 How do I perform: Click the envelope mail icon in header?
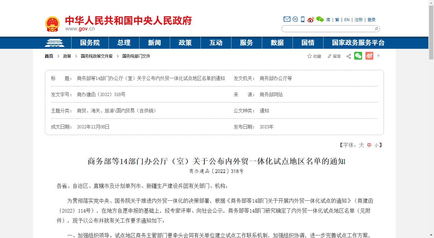[287, 19]
